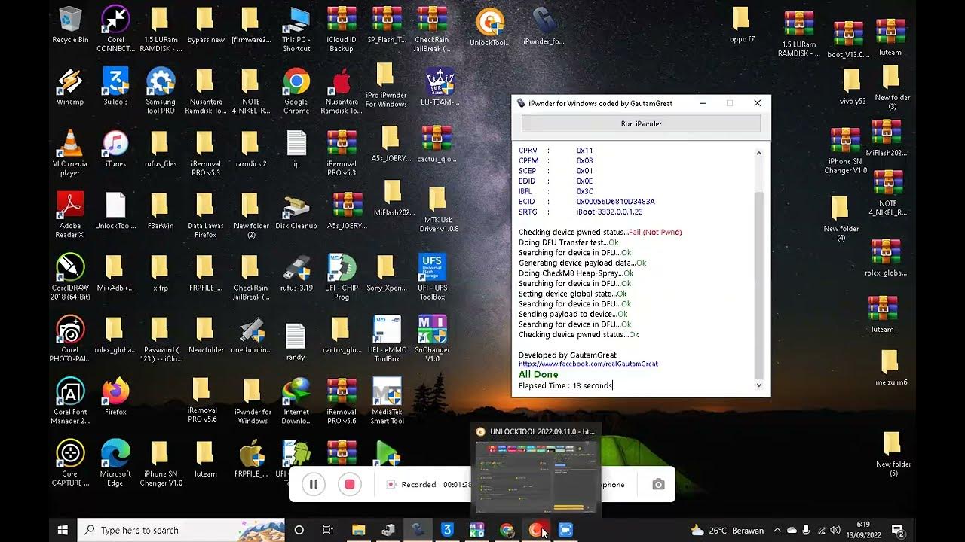Take a screenshot with recorder camera icon
Screen dimensions: 965x542
pos(658,485)
